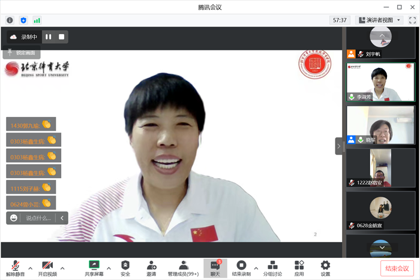Check network signal strength icon
This screenshot has height=280, width=420.
click(x=37, y=20)
